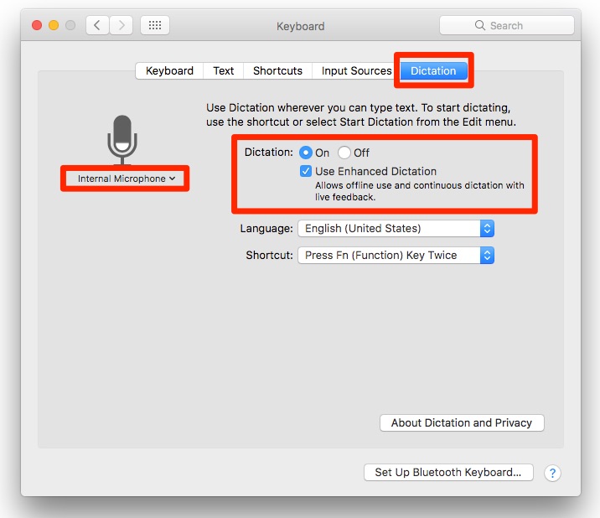Click the back navigation arrow
600x518 pixels.
point(97,25)
